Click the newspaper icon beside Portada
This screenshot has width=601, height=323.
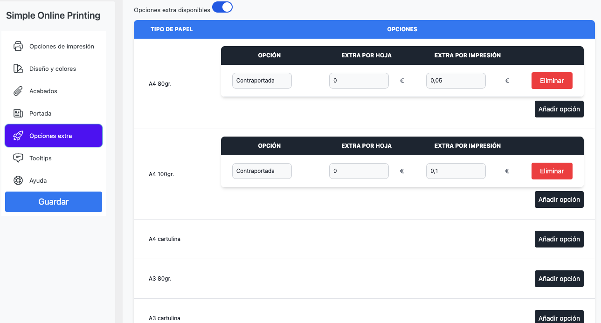coord(18,113)
